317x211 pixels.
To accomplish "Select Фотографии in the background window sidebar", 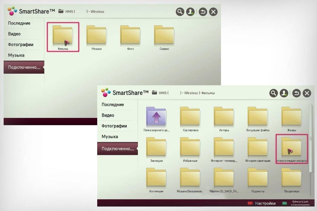I will (x=21, y=45).
